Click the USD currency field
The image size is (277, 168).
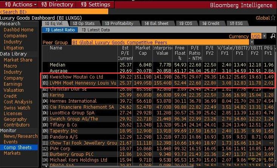click(256, 36)
